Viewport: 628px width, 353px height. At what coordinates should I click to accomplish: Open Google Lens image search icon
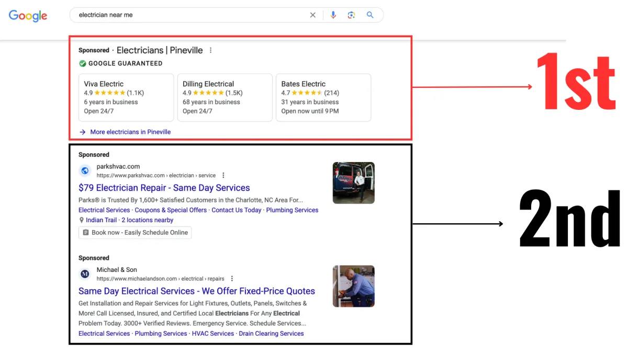pyautogui.click(x=351, y=15)
